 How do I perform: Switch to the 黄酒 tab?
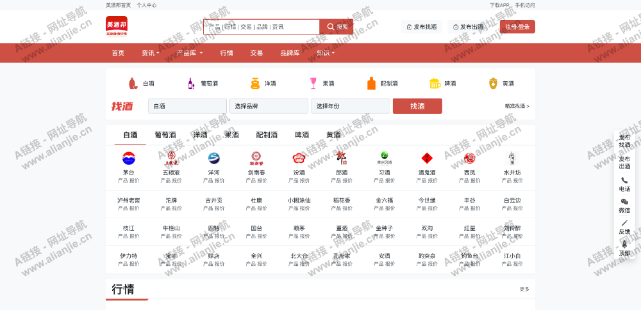tap(333, 135)
